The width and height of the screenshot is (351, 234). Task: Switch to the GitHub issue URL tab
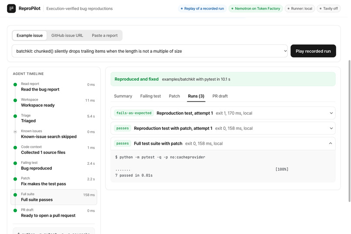(67, 35)
